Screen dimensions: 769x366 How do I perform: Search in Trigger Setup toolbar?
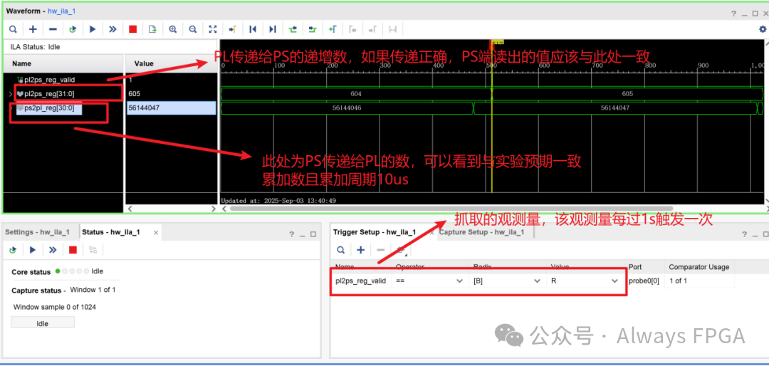click(x=340, y=250)
